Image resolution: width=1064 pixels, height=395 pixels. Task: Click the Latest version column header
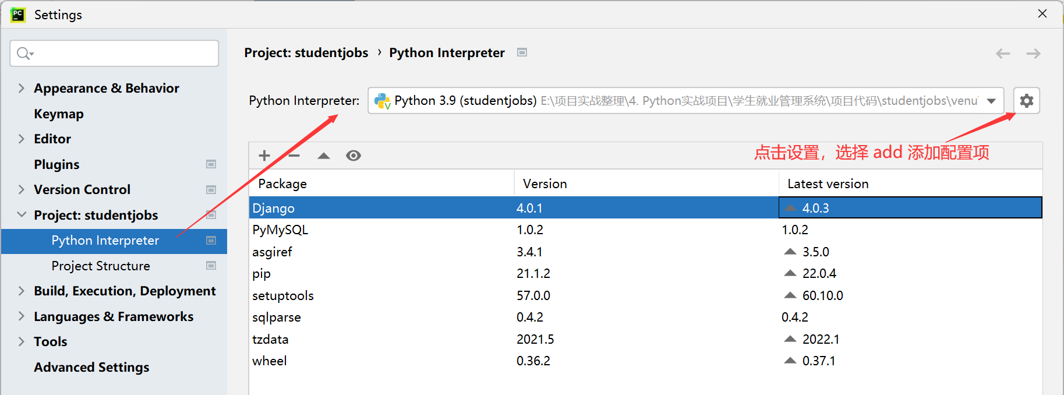(x=828, y=184)
